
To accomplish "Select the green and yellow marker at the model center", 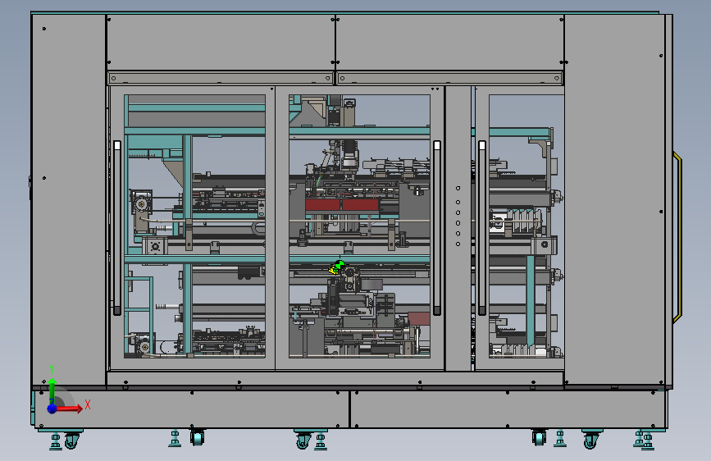I will [336, 267].
